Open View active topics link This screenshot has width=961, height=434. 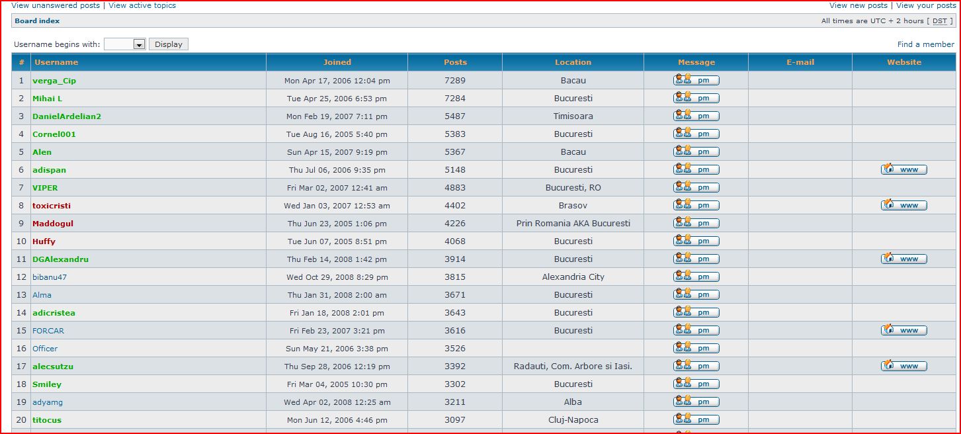click(142, 5)
